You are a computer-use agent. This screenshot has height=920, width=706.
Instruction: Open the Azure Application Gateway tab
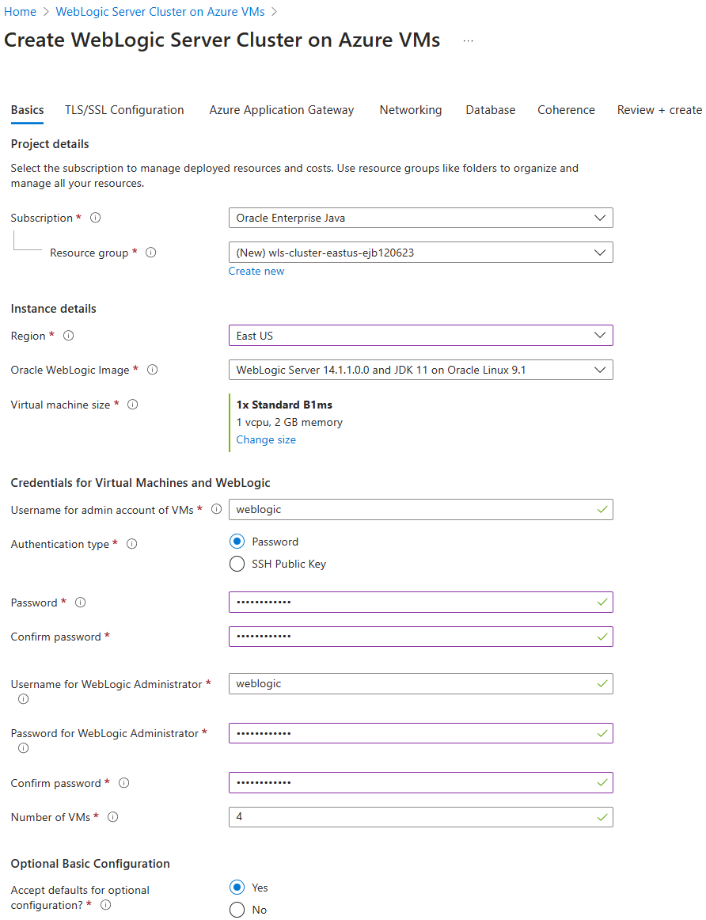click(282, 110)
